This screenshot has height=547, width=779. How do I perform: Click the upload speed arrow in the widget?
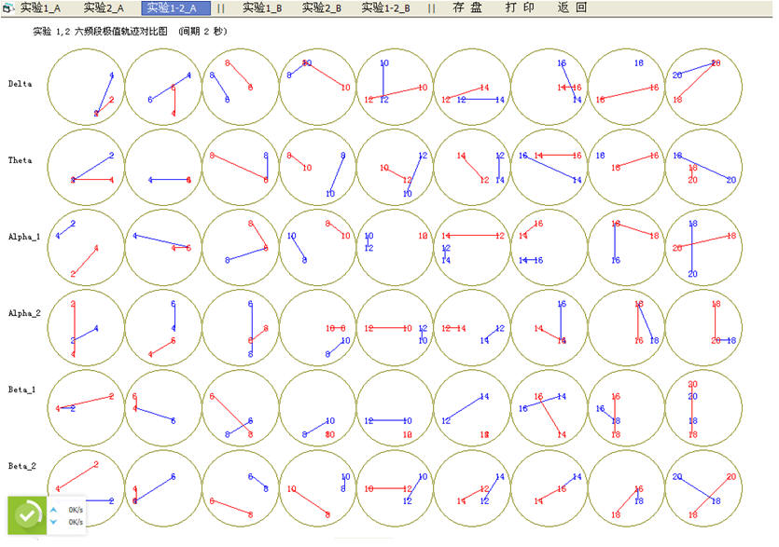click(x=54, y=510)
